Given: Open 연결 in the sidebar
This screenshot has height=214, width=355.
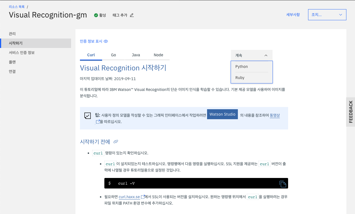Looking at the screenshot, I should point(36,72).
